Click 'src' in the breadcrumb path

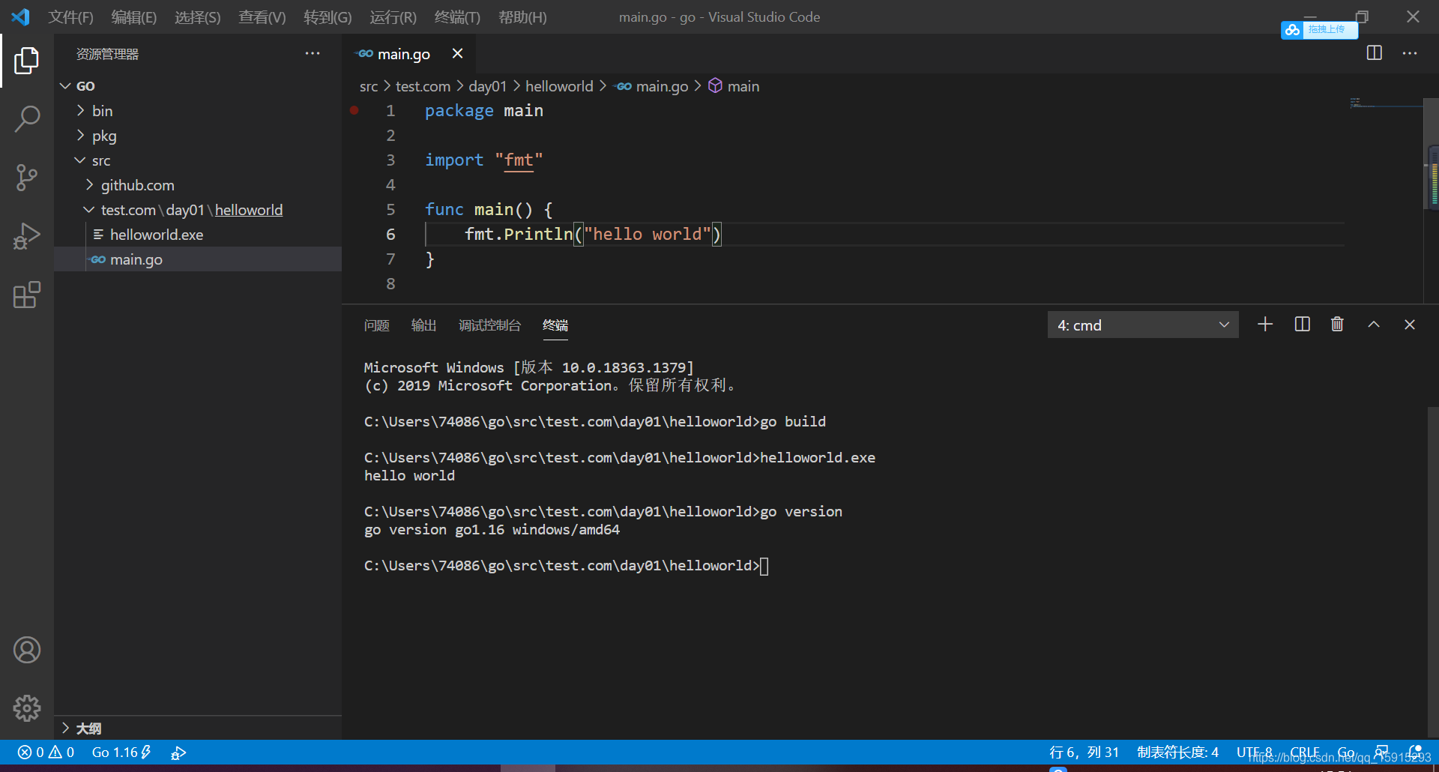pyautogui.click(x=369, y=86)
